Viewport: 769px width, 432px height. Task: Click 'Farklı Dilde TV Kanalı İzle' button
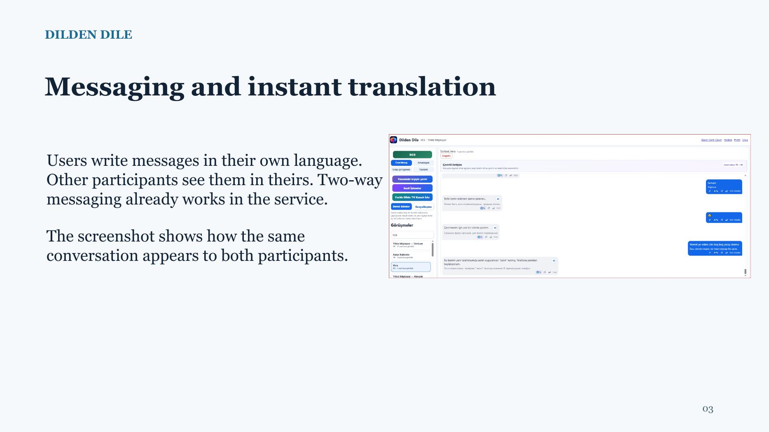click(412, 197)
